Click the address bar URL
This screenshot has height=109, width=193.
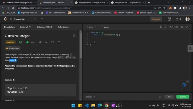tap(46, 8)
